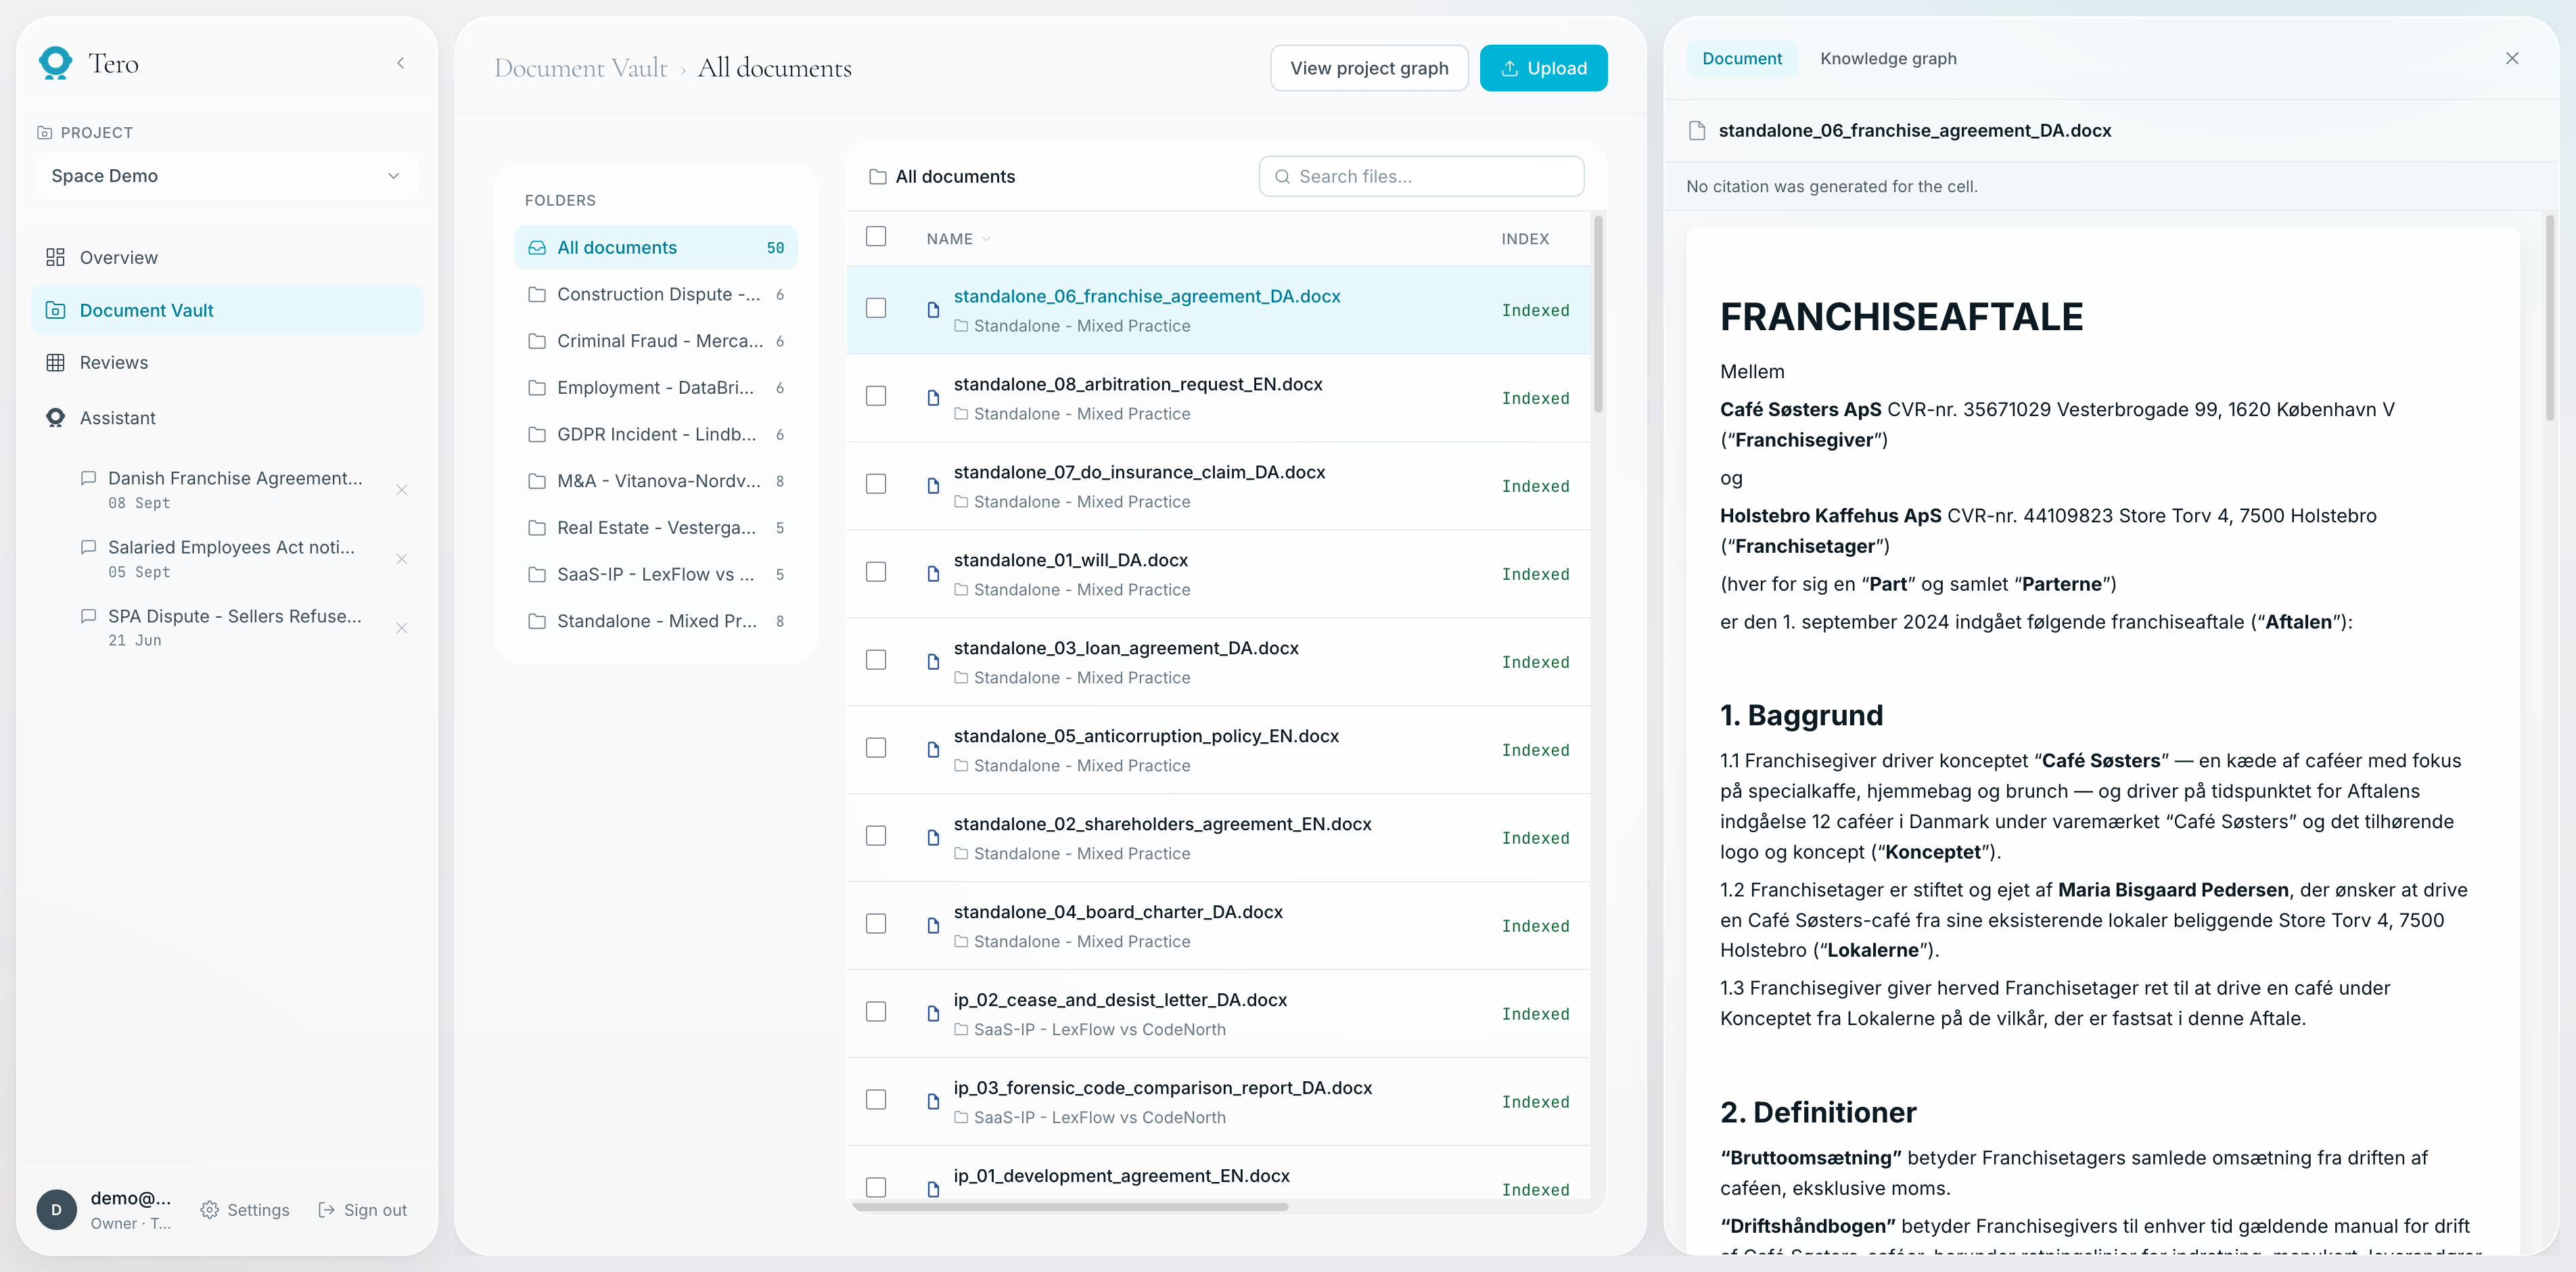Close the document preview panel
Screen dimensions: 2576x1272
[x=2512, y=58]
